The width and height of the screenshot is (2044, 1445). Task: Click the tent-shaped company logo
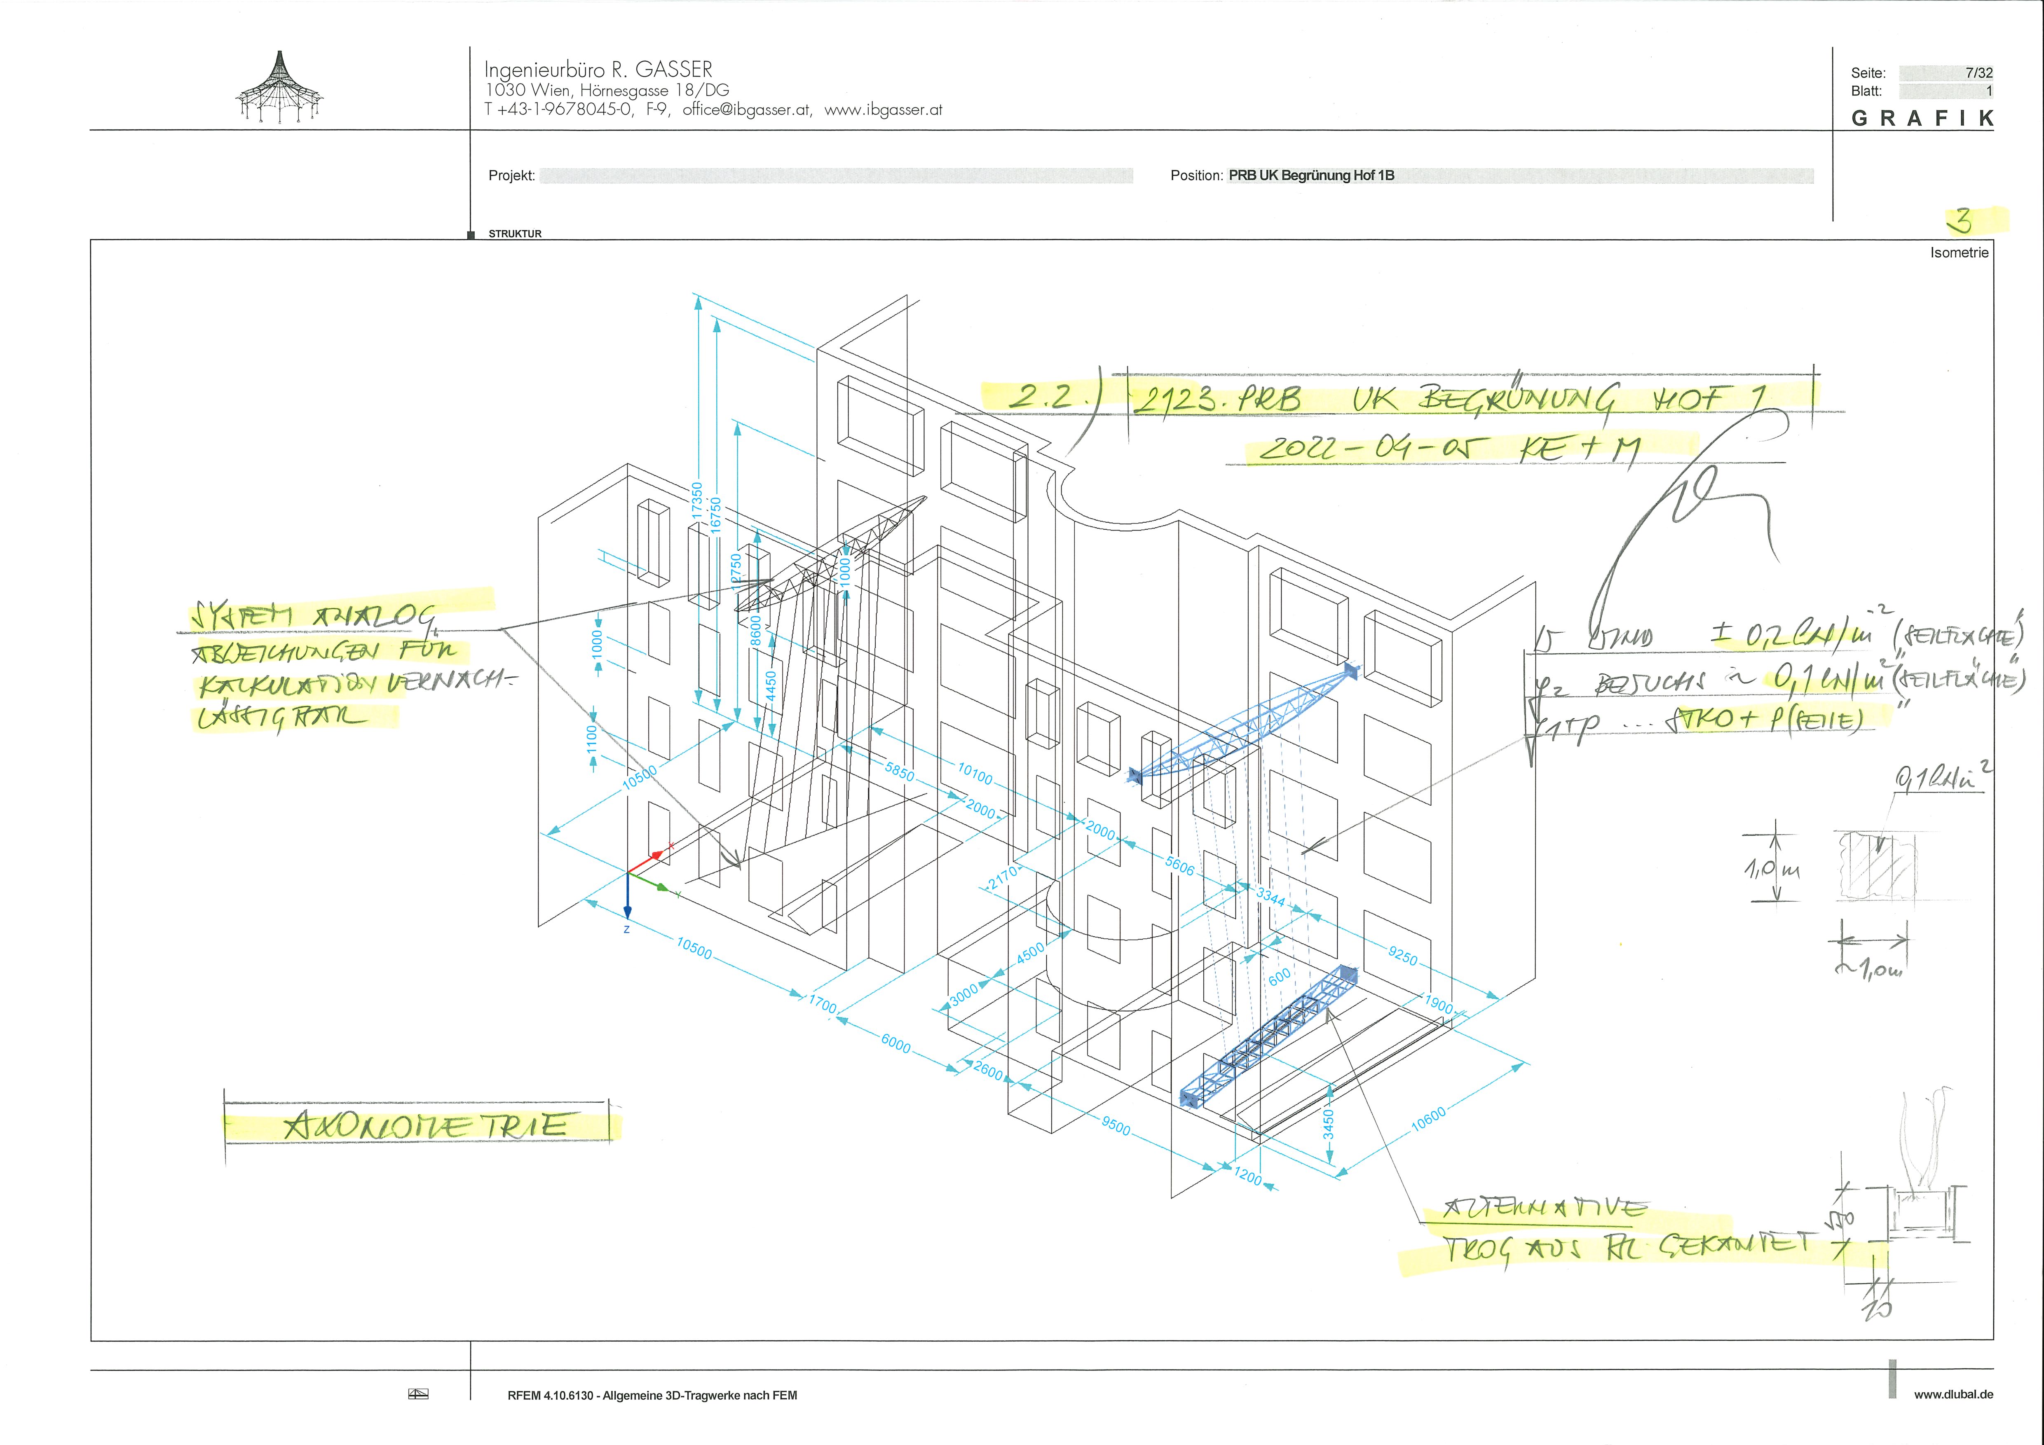tap(279, 87)
